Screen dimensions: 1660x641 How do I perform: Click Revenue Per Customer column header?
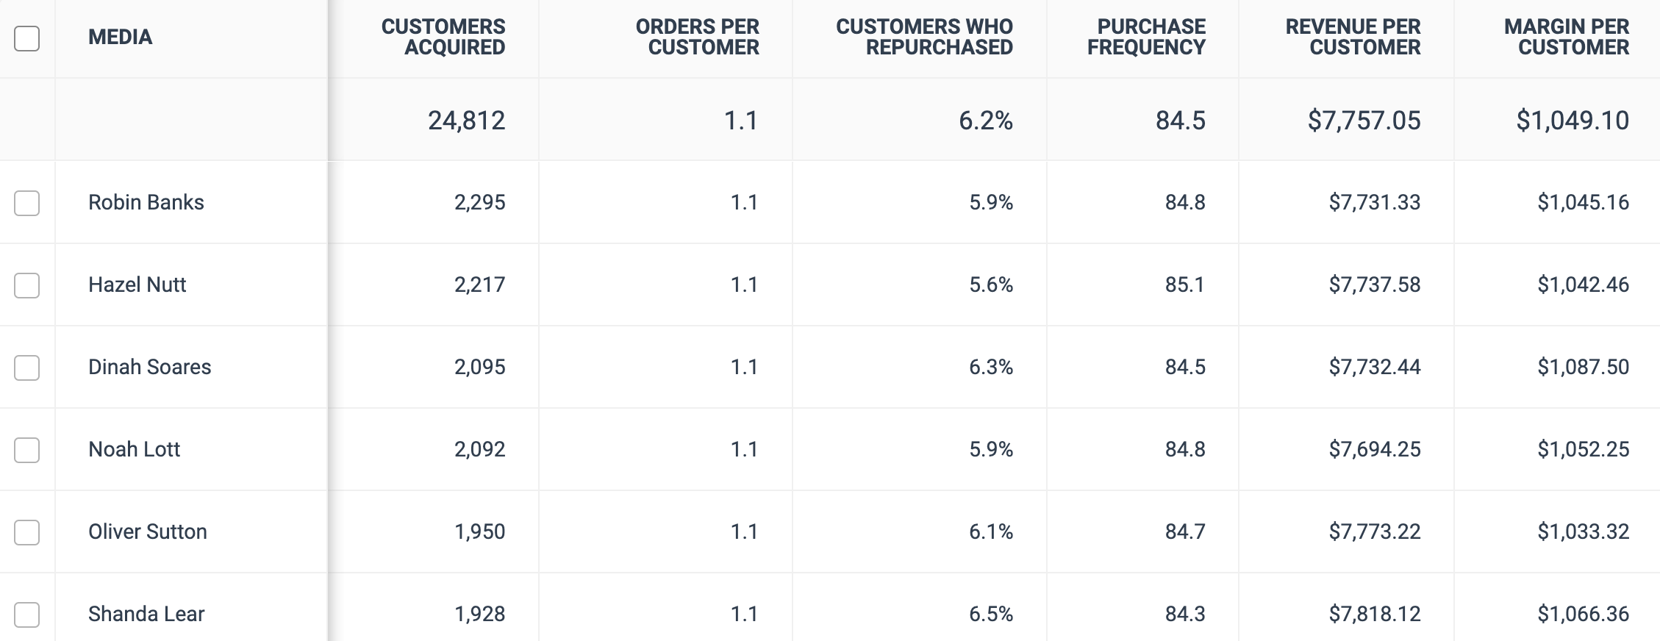(x=1353, y=37)
